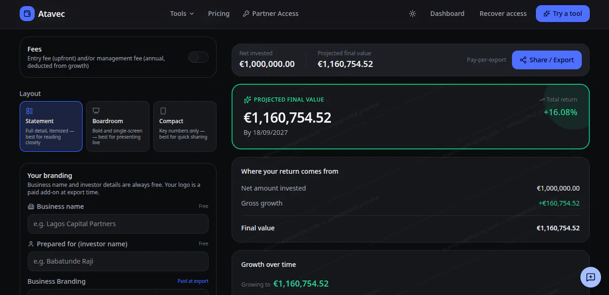609x295 pixels.
Task: Click the Atavec wallet logo icon
Action: pos(27,14)
